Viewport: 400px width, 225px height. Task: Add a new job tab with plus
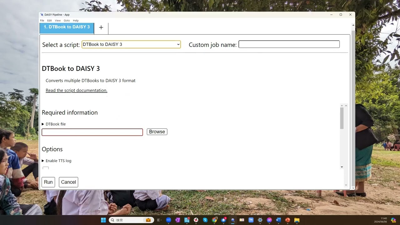tap(101, 27)
